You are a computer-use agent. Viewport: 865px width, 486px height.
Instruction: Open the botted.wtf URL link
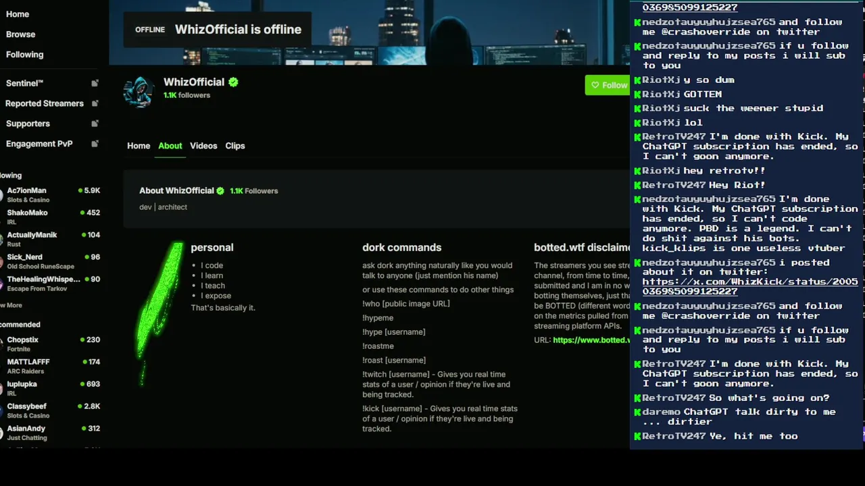point(591,340)
